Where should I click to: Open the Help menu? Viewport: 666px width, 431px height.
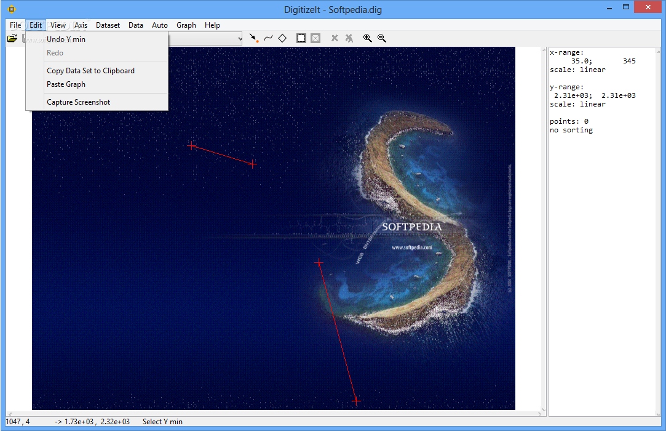(x=212, y=25)
